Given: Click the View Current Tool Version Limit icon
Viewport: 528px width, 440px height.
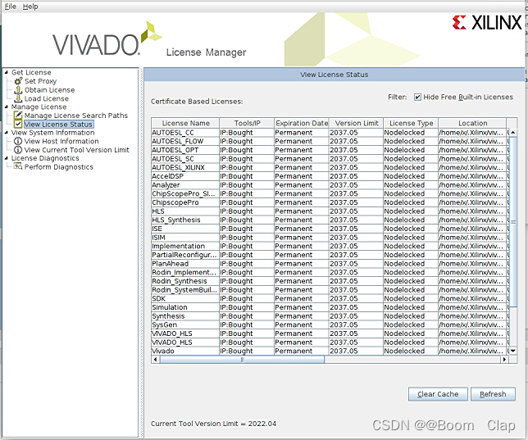Looking at the screenshot, I should (18, 150).
